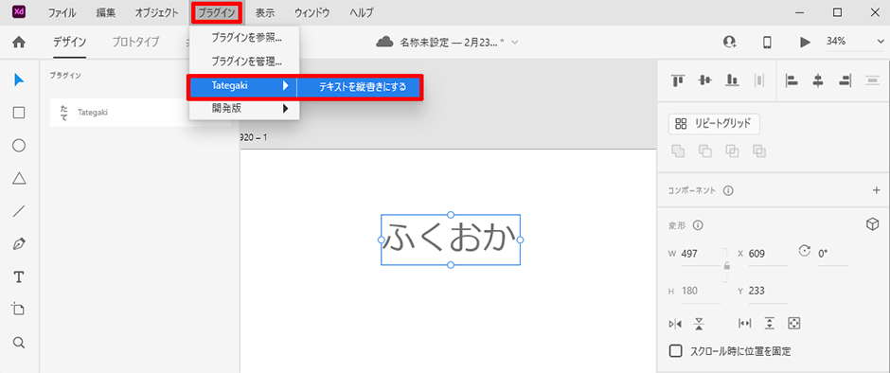Click the cloud document icon
890x373 pixels.
pos(384,42)
